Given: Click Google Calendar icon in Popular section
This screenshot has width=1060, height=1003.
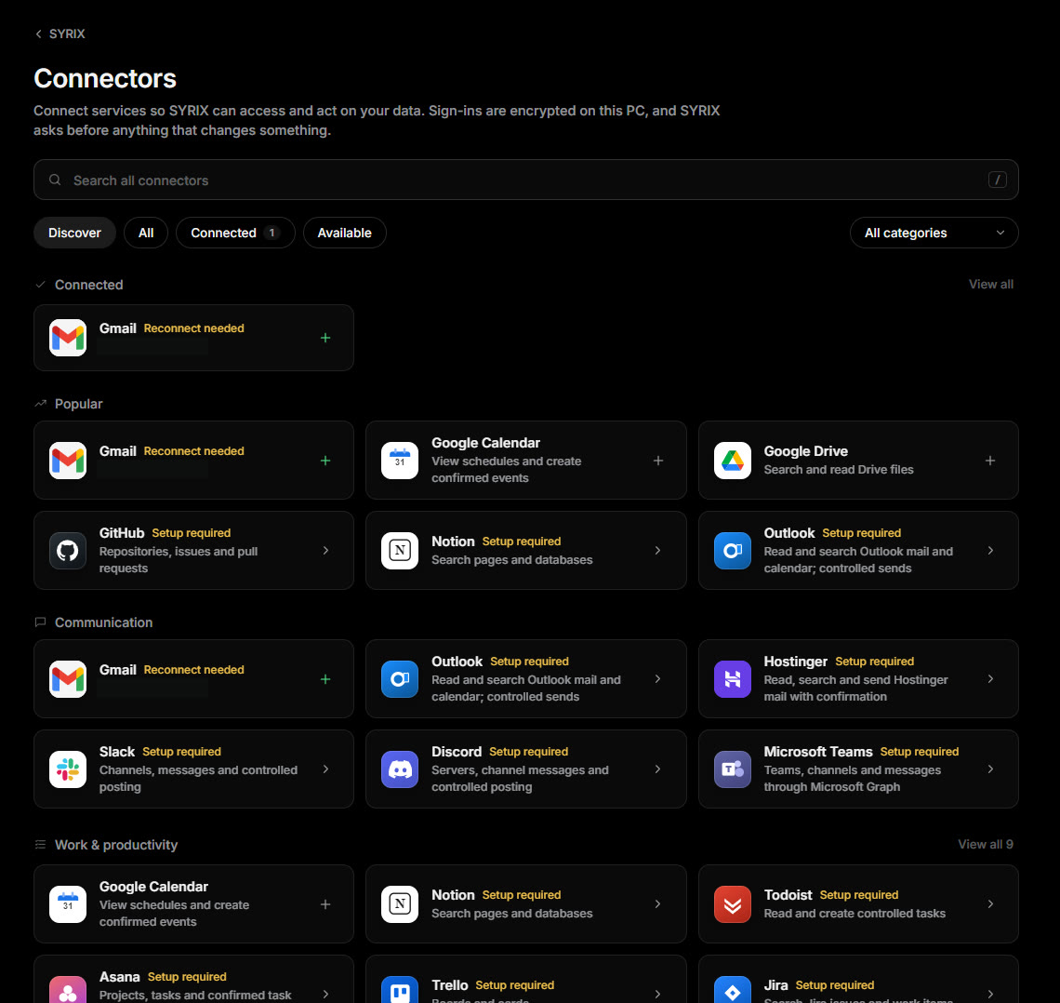Looking at the screenshot, I should [400, 461].
